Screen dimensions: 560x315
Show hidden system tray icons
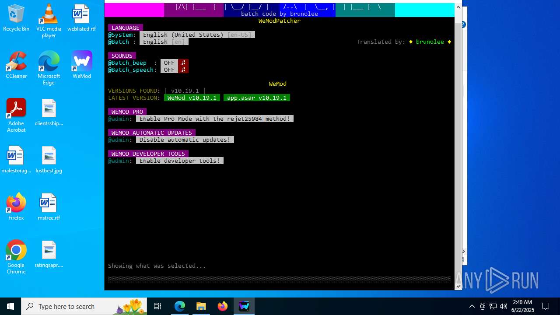point(472,306)
